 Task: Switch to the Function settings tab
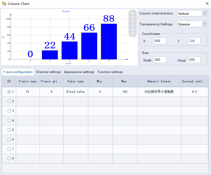[110, 72]
